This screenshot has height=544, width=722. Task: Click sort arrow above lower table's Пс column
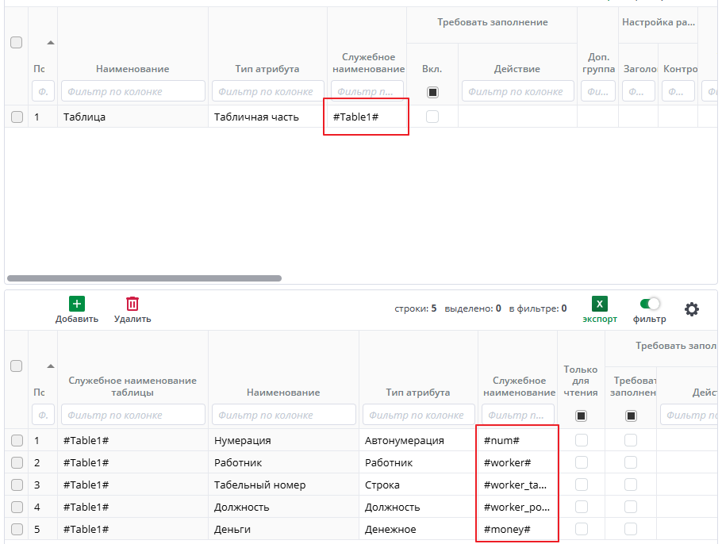[51, 366]
